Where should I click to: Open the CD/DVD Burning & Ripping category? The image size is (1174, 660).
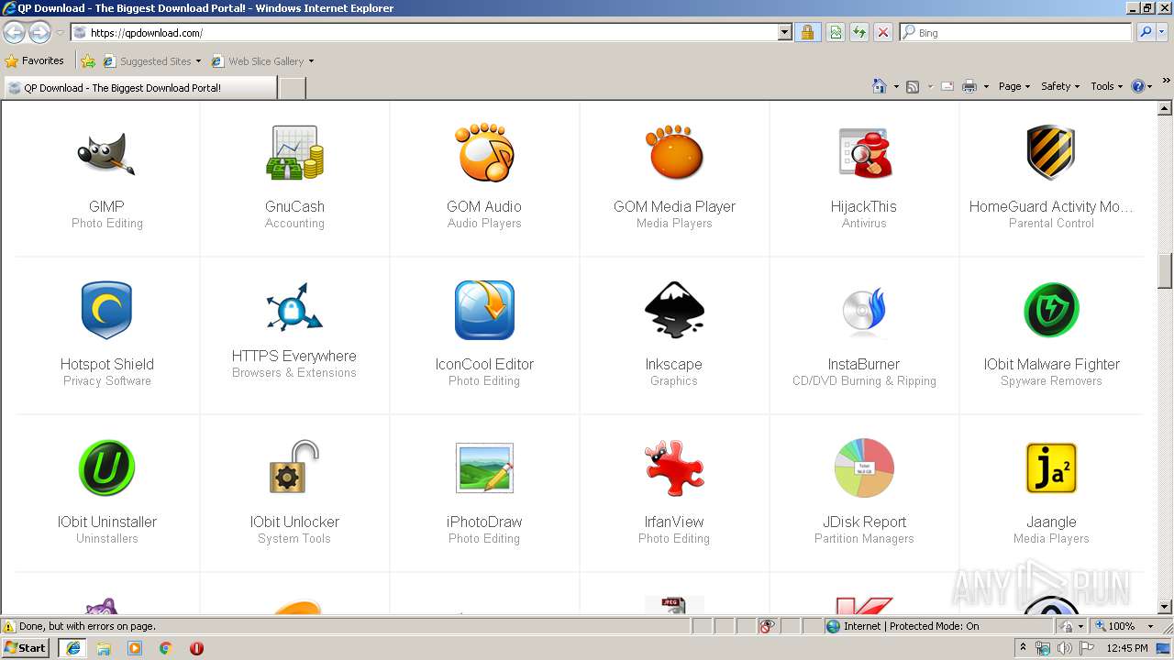coord(864,380)
